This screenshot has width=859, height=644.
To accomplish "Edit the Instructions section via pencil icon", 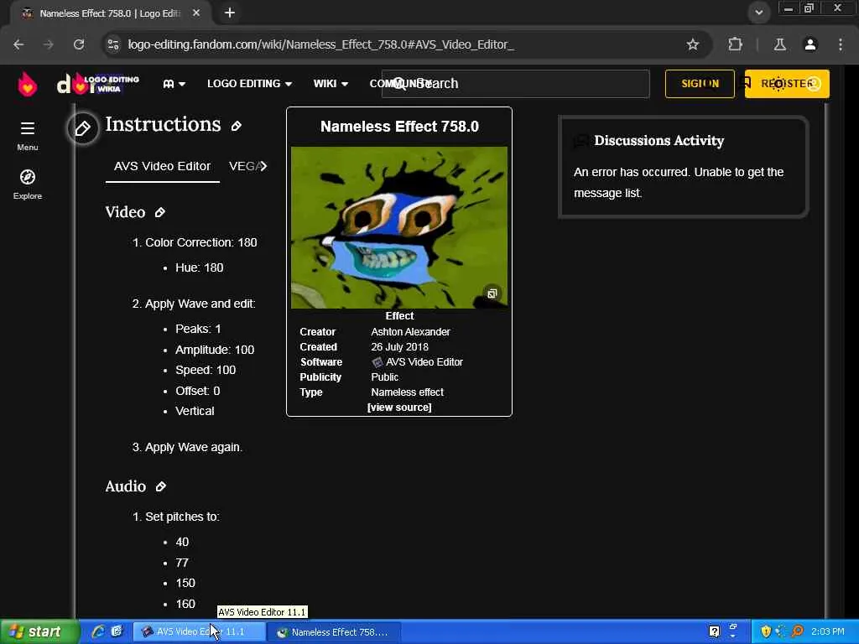I will (x=236, y=126).
